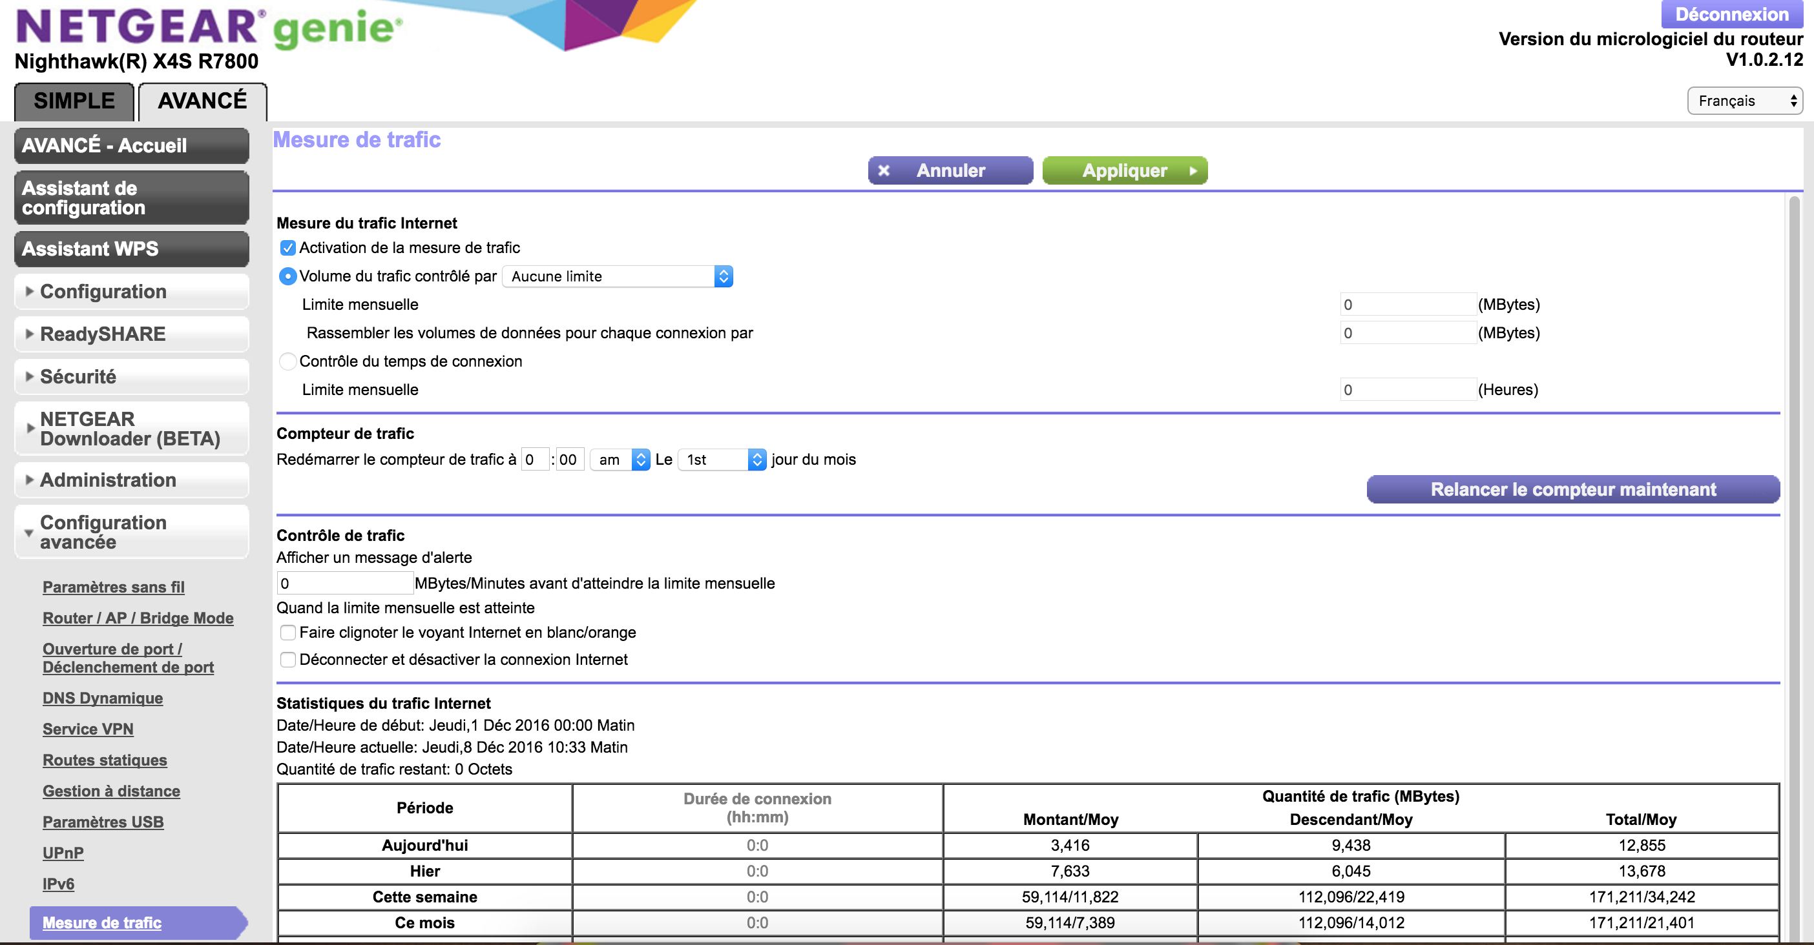Screen dimensions: 1814x945
Task: Expand the Configuration menu arrow
Action: pyautogui.click(x=30, y=291)
